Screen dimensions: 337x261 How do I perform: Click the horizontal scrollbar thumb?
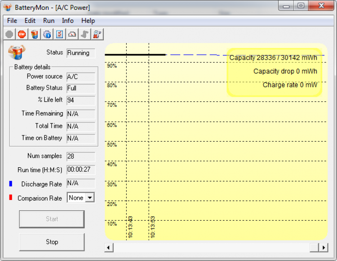pyautogui.click(x=314, y=248)
